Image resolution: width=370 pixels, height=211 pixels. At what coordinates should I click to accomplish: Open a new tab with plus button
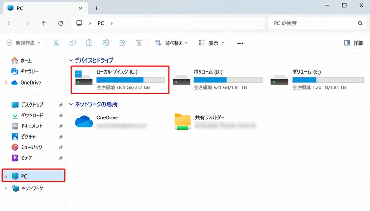pos(96,8)
